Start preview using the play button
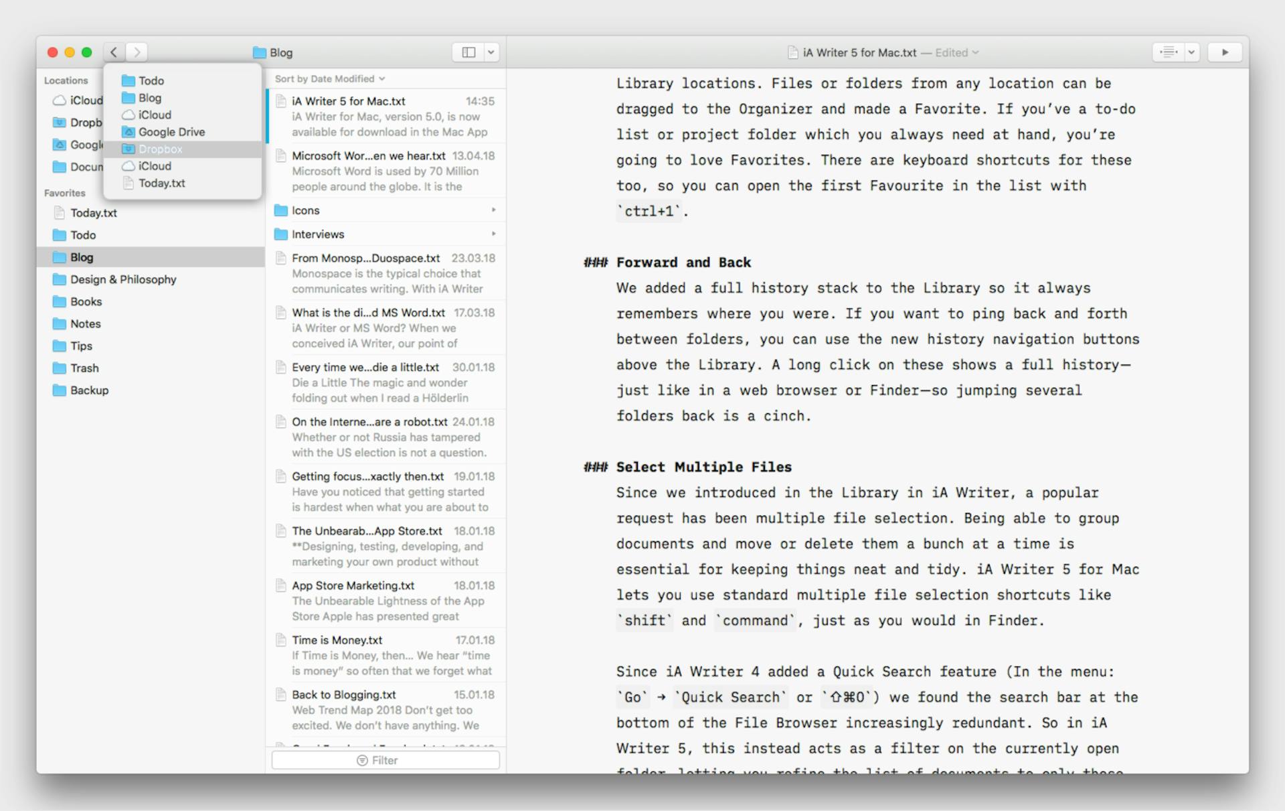The width and height of the screenshot is (1285, 811). click(1225, 52)
